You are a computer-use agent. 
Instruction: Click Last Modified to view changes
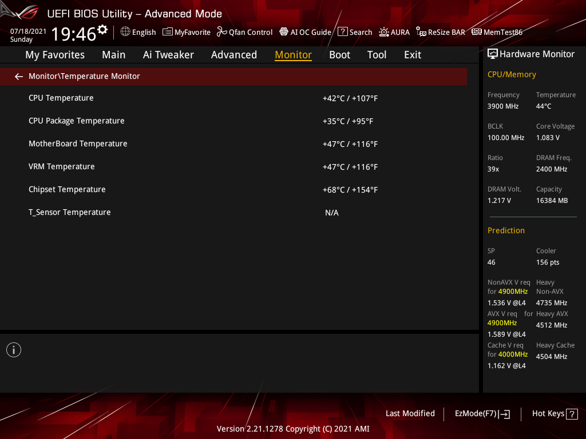click(x=410, y=413)
